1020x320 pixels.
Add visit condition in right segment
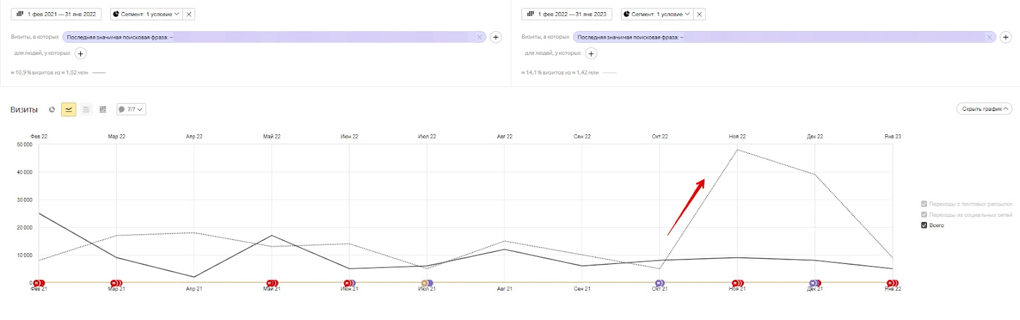click(x=1005, y=38)
